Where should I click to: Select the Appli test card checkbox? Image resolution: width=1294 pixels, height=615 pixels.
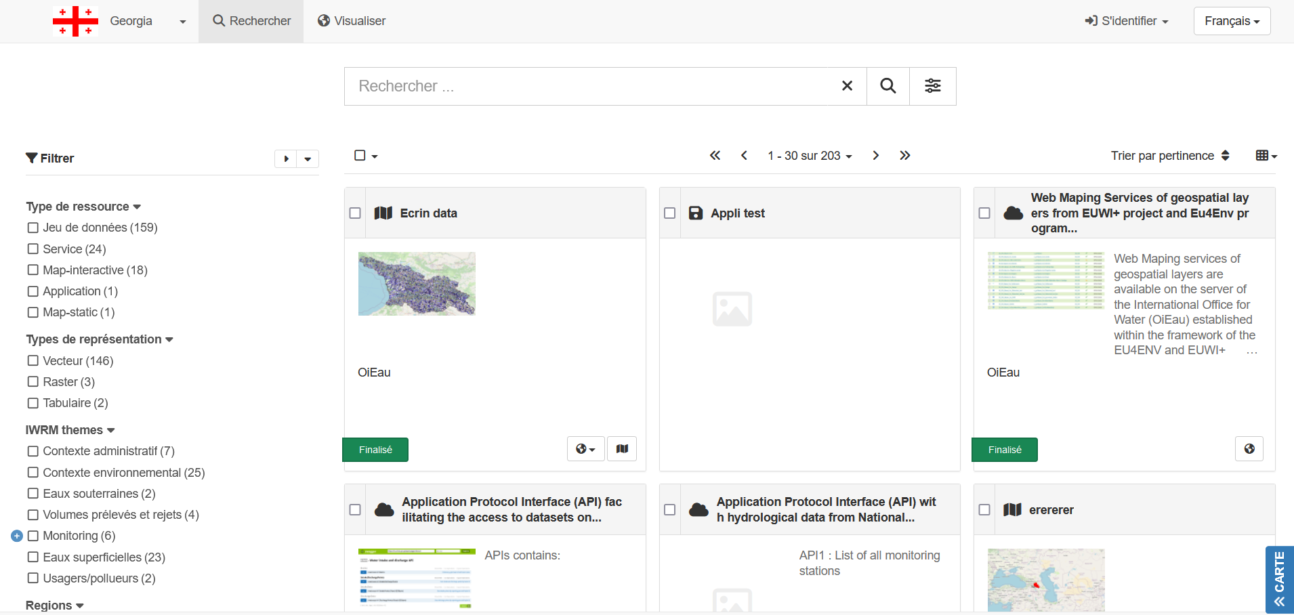tap(670, 213)
